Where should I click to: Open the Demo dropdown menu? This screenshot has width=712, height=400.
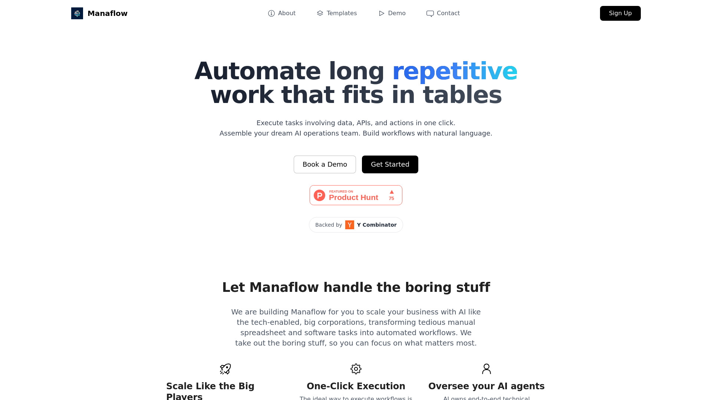[x=392, y=13]
